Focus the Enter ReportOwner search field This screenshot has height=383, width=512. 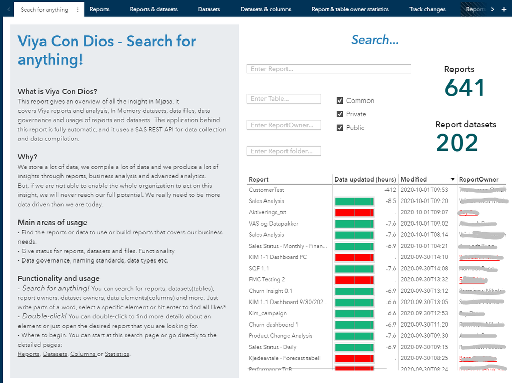point(284,125)
